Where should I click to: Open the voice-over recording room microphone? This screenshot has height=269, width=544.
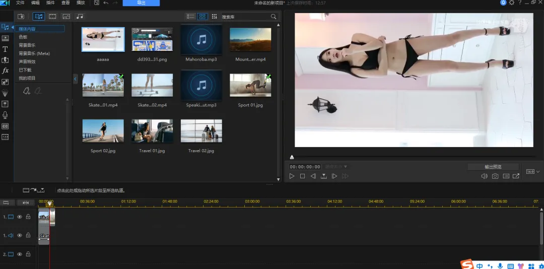pyautogui.click(x=5, y=115)
